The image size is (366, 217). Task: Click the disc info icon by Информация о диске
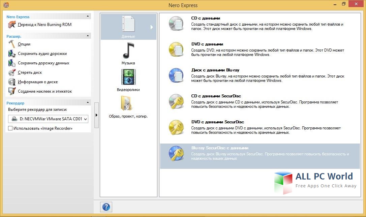click(x=12, y=82)
